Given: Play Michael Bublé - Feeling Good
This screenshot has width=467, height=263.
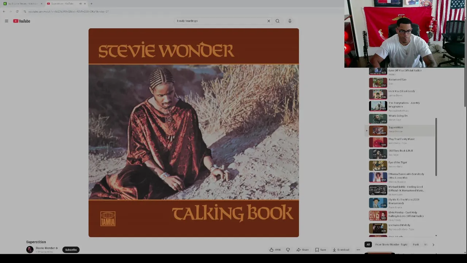Looking at the screenshot, I should (x=401, y=190).
